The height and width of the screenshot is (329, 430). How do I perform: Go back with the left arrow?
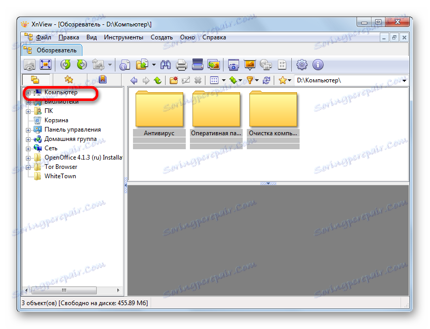134,80
